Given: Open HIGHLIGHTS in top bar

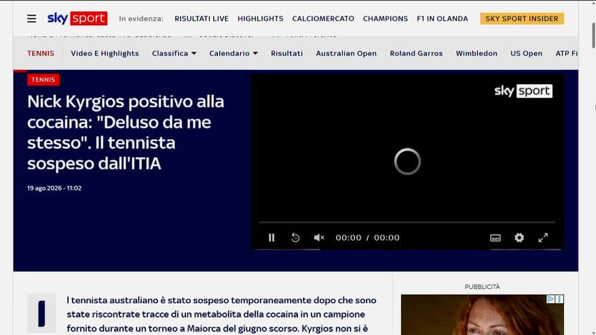Looking at the screenshot, I should [x=261, y=18].
